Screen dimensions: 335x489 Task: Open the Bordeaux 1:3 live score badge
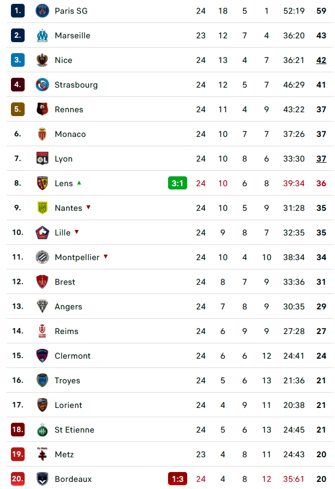(177, 479)
